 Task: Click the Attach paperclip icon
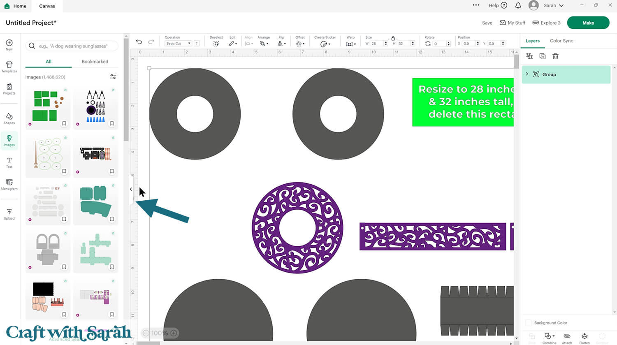pos(567,337)
